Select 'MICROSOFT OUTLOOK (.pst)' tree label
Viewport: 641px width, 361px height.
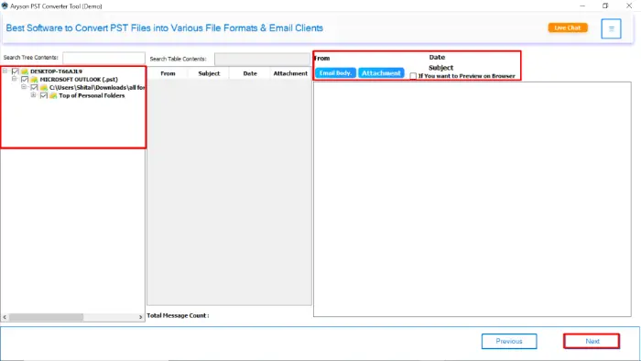click(x=79, y=80)
